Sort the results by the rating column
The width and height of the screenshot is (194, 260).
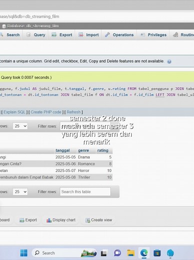[x=103, y=150]
